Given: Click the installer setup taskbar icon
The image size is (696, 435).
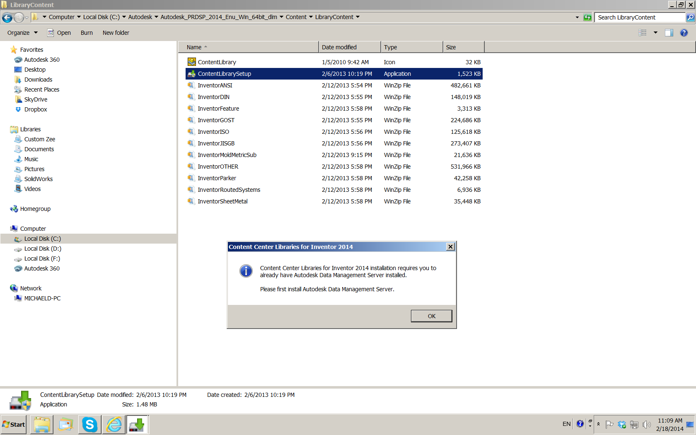Looking at the screenshot, I should coord(137,425).
